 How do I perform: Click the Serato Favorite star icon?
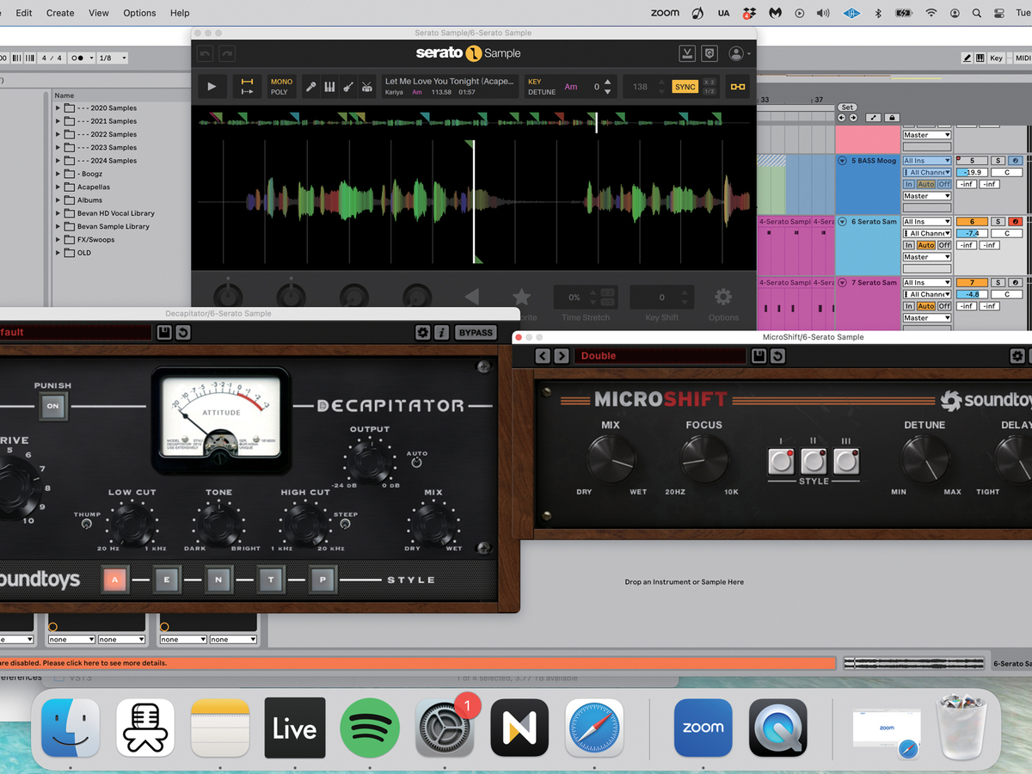click(x=521, y=297)
